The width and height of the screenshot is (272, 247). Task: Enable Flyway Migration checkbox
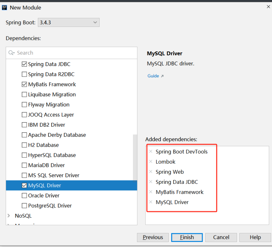pyautogui.click(x=24, y=105)
